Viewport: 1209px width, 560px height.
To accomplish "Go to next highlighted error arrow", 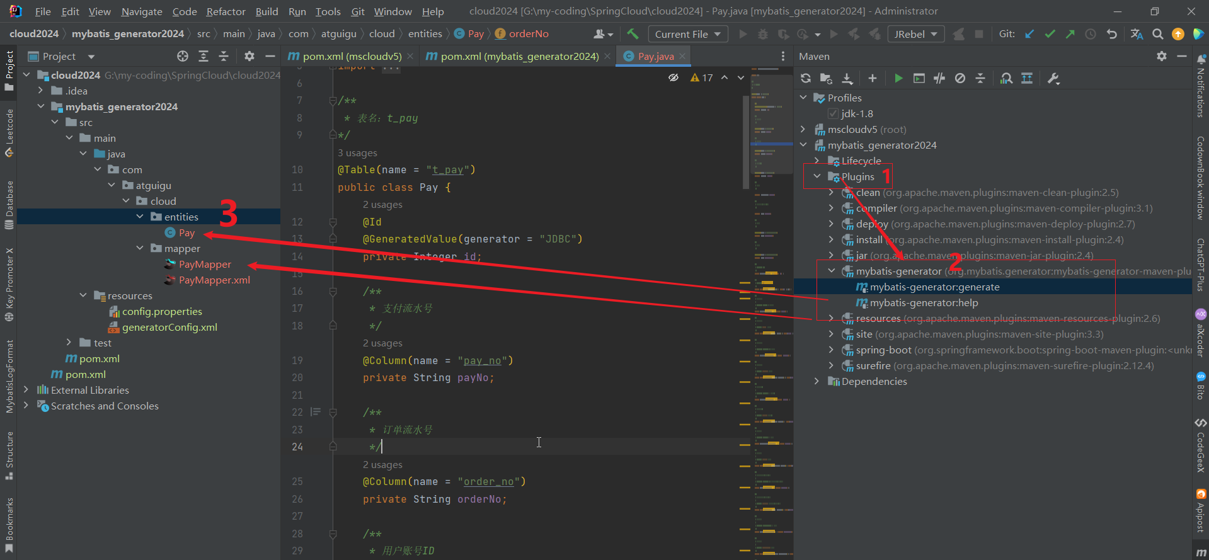I will pyautogui.click(x=741, y=77).
